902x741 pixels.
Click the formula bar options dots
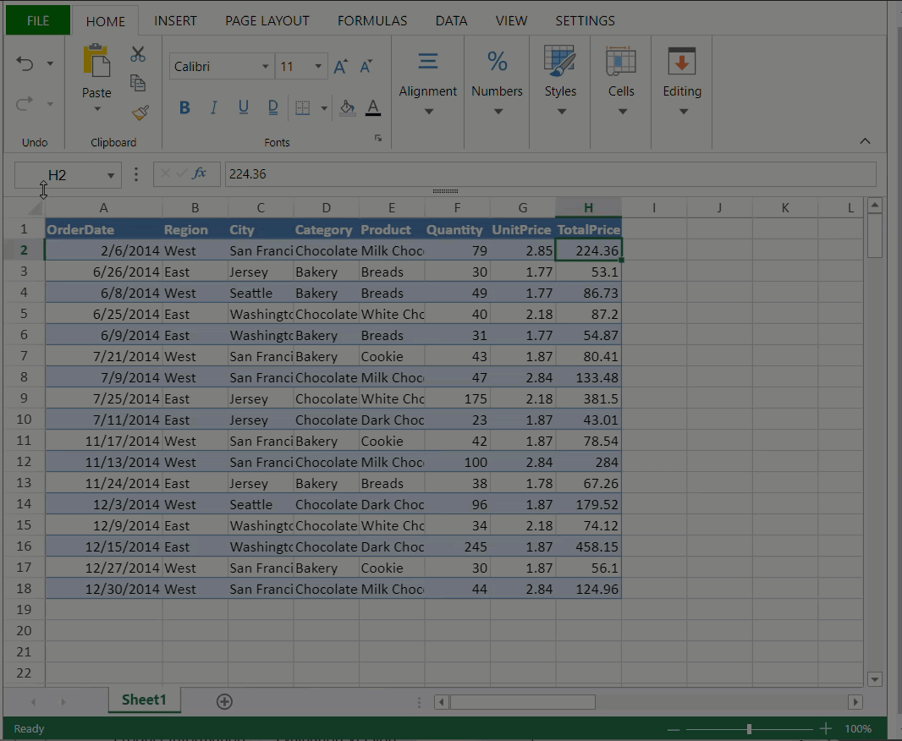(x=135, y=174)
